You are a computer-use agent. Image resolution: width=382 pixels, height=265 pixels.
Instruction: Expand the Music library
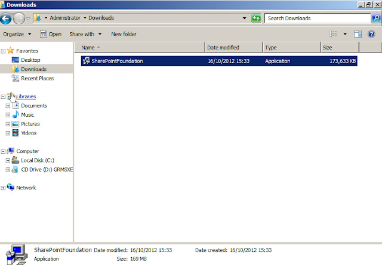click(x=8, y=115)
